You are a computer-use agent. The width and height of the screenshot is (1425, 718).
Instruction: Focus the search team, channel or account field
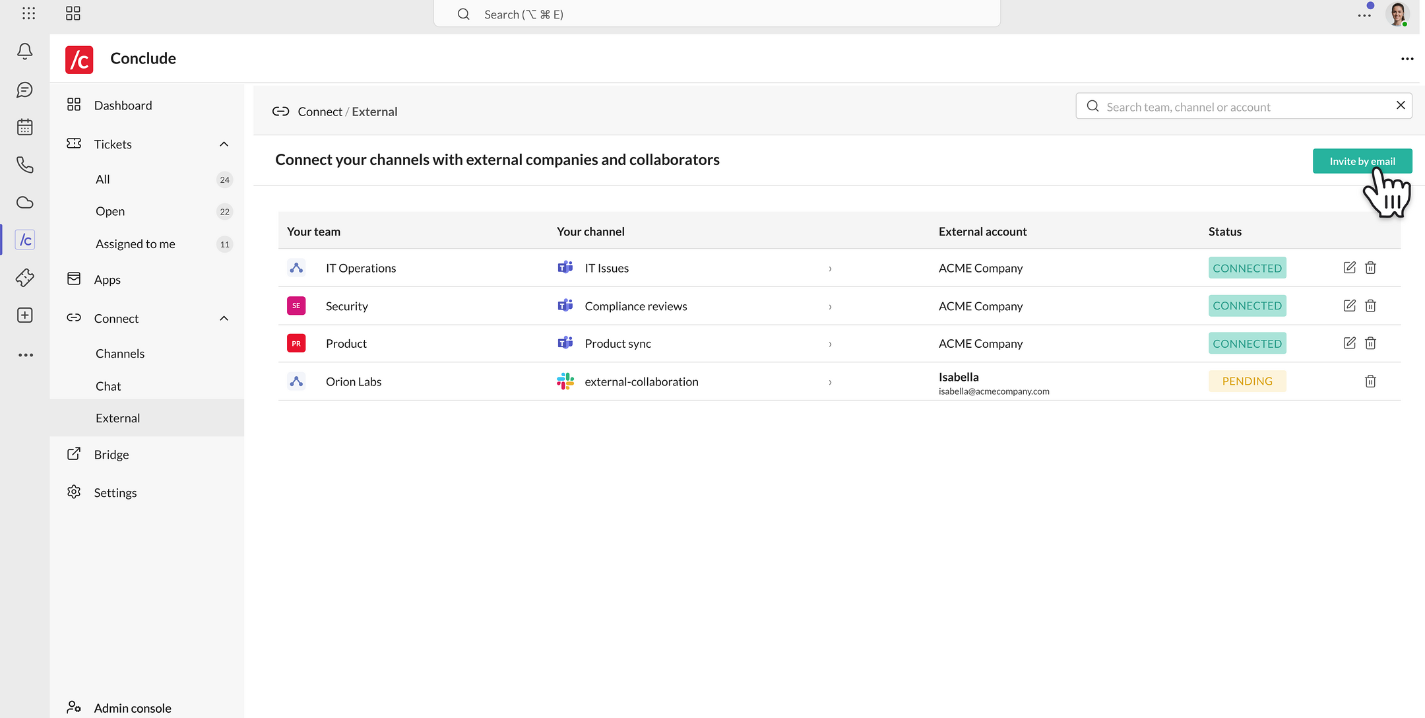pos(1244,106)
